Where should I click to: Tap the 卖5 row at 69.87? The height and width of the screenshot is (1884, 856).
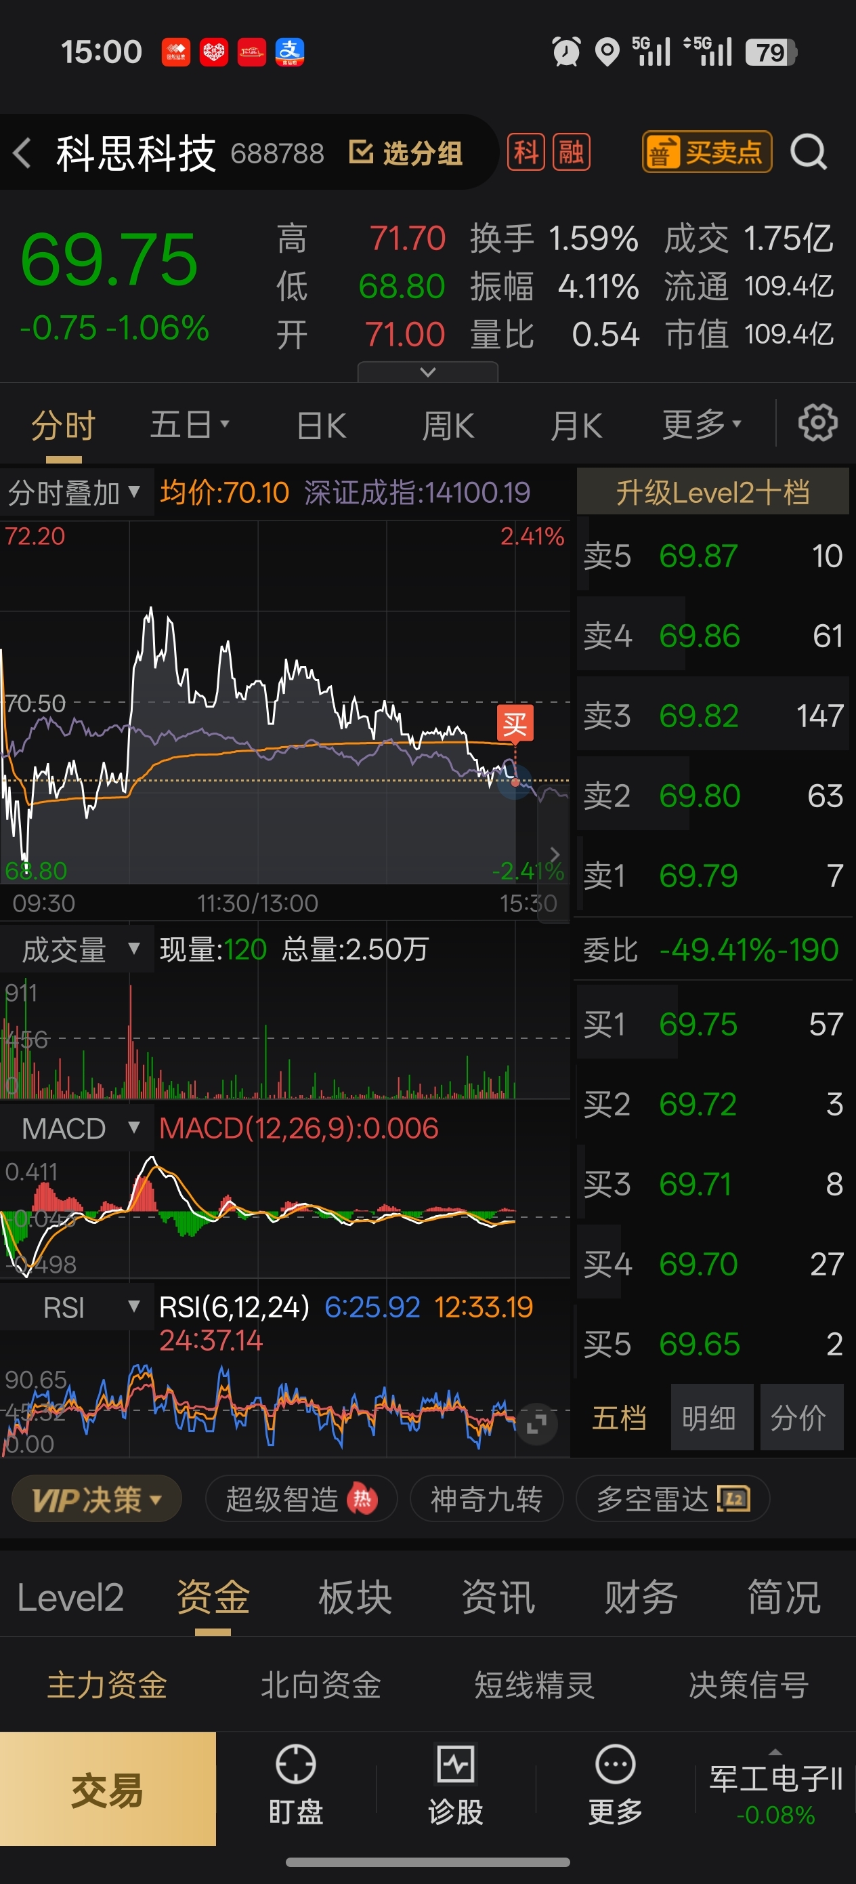(x=712, y=556)
